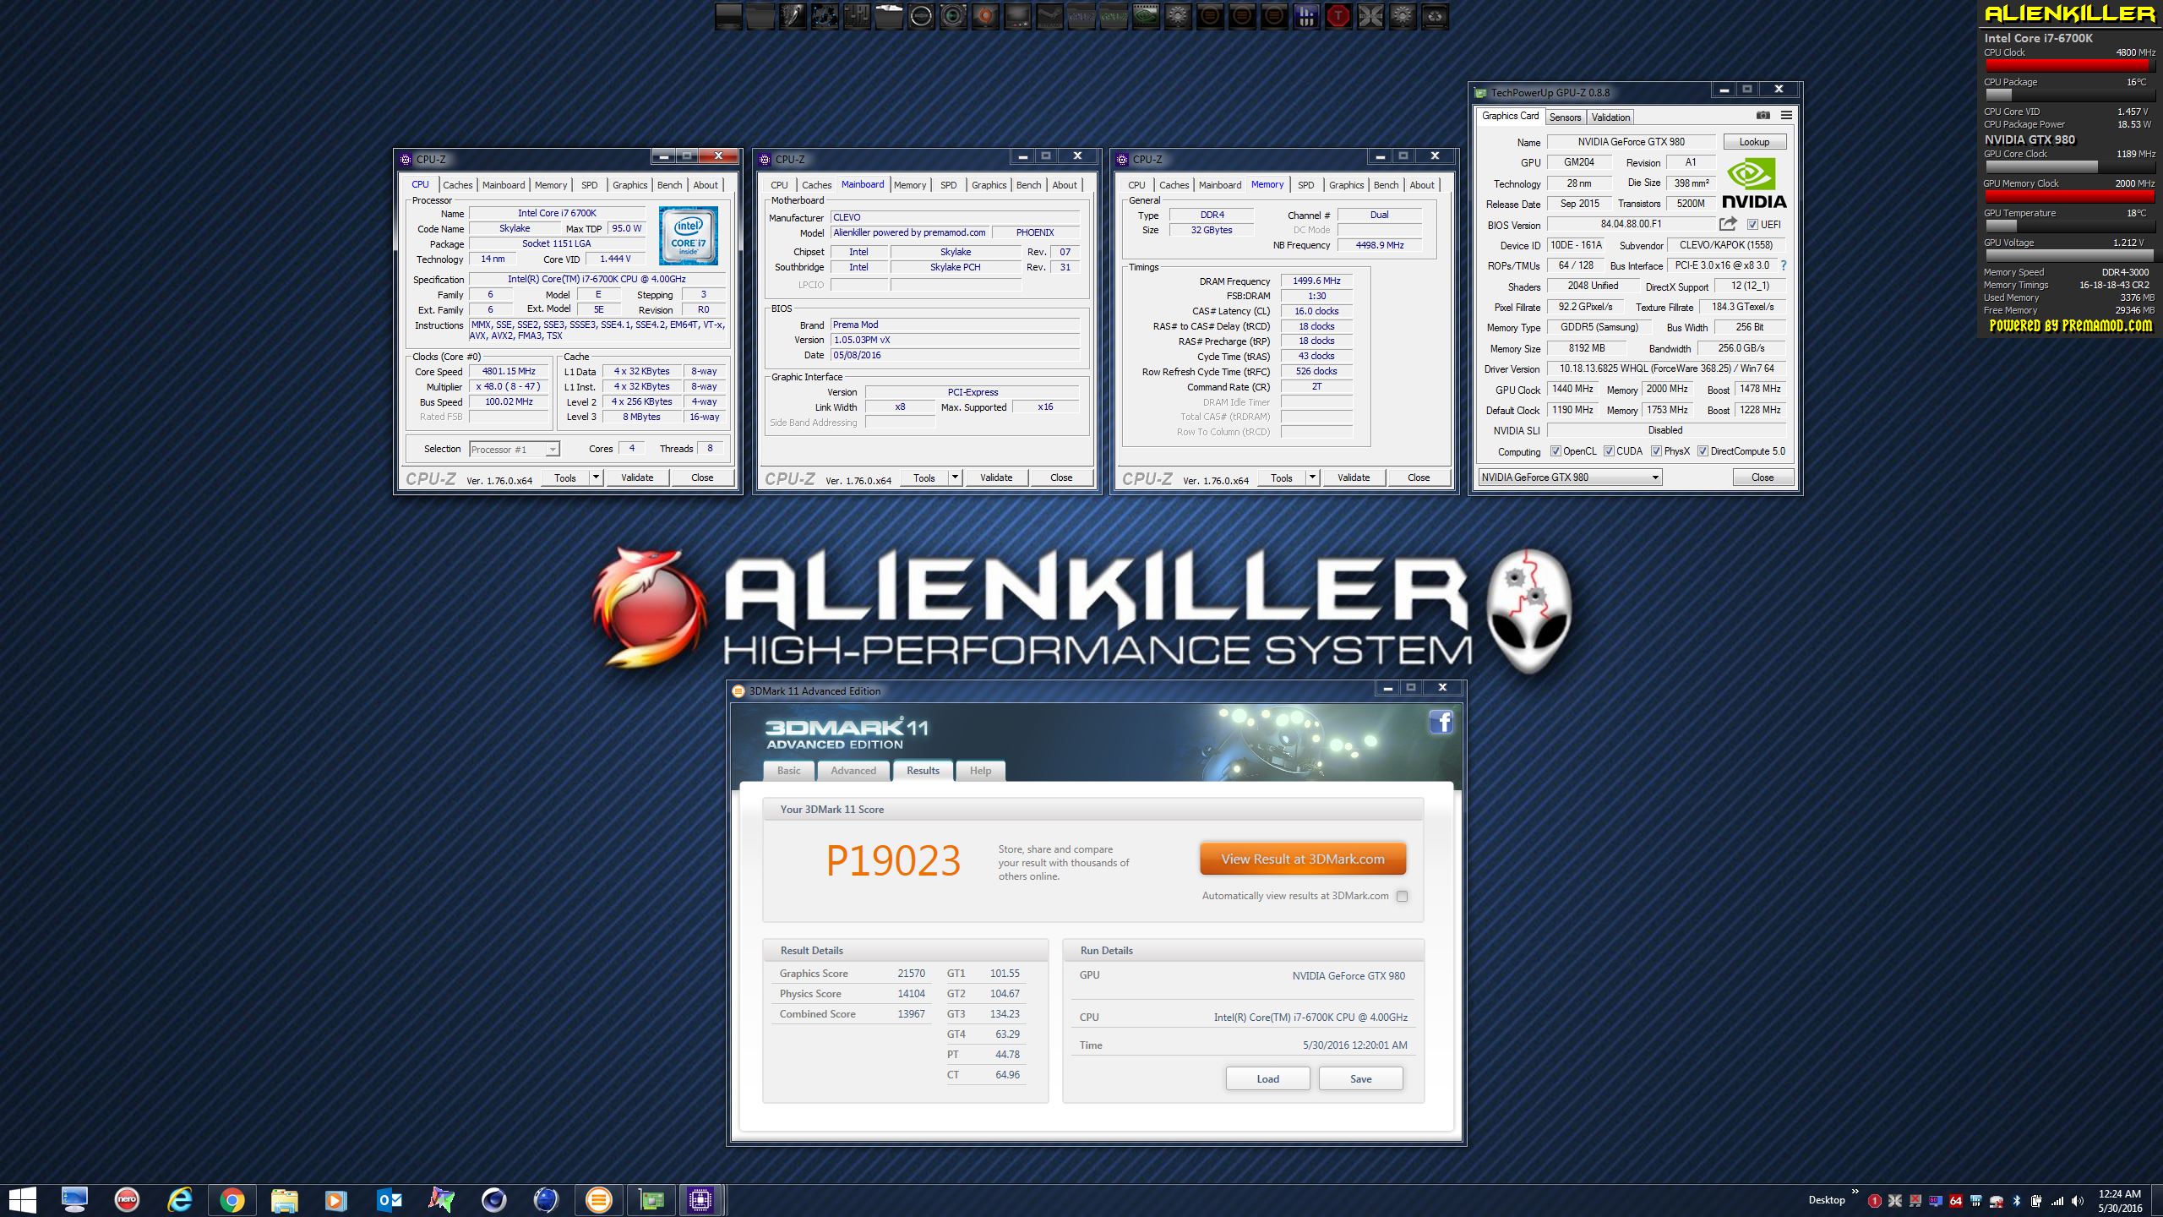Open the GPU-Z screenshot camera icon
Screen dimensions: 2163x1217
point(1763,116)
